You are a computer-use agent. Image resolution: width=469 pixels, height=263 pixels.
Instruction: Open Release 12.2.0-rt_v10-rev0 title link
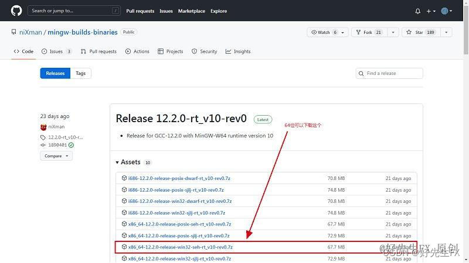181,119
